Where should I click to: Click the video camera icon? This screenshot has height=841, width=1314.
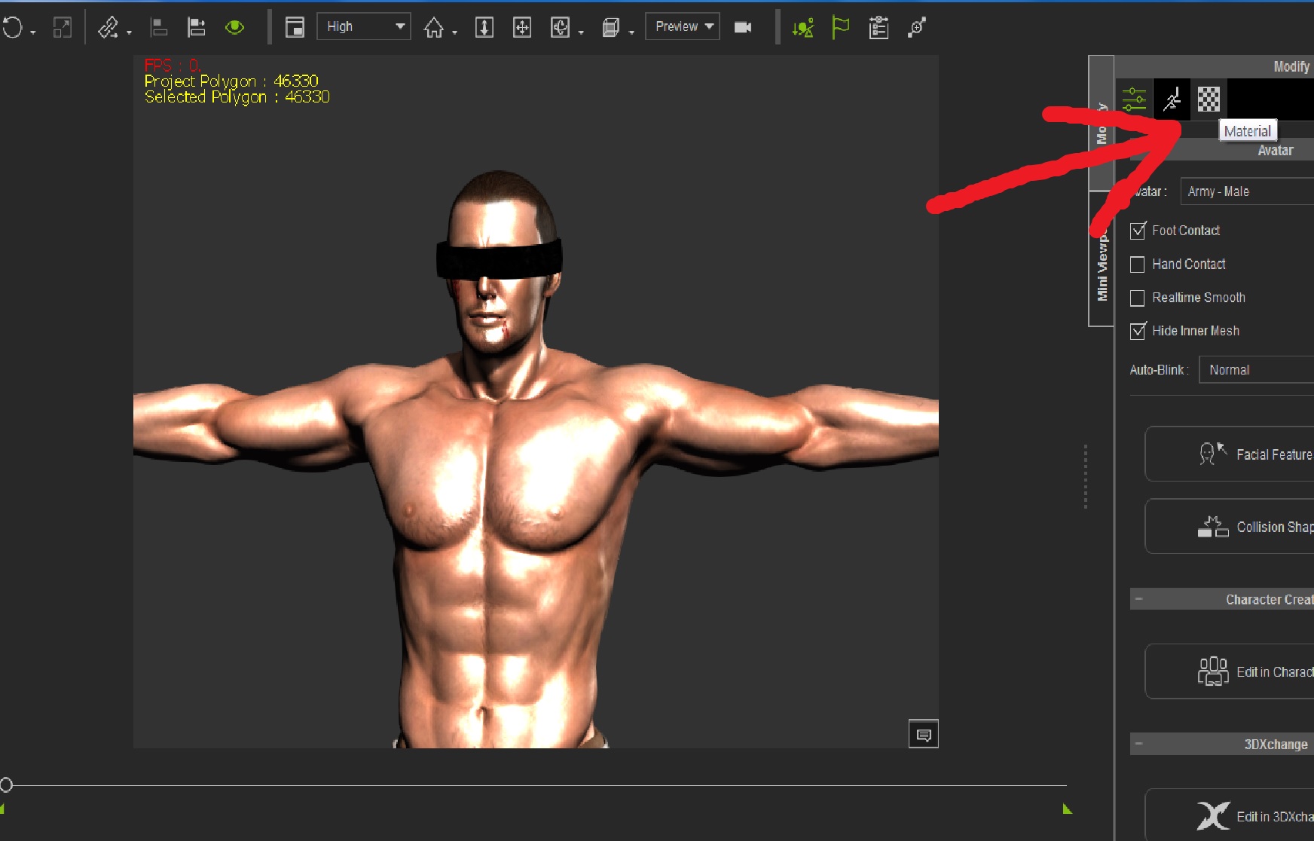click(743, 28)
